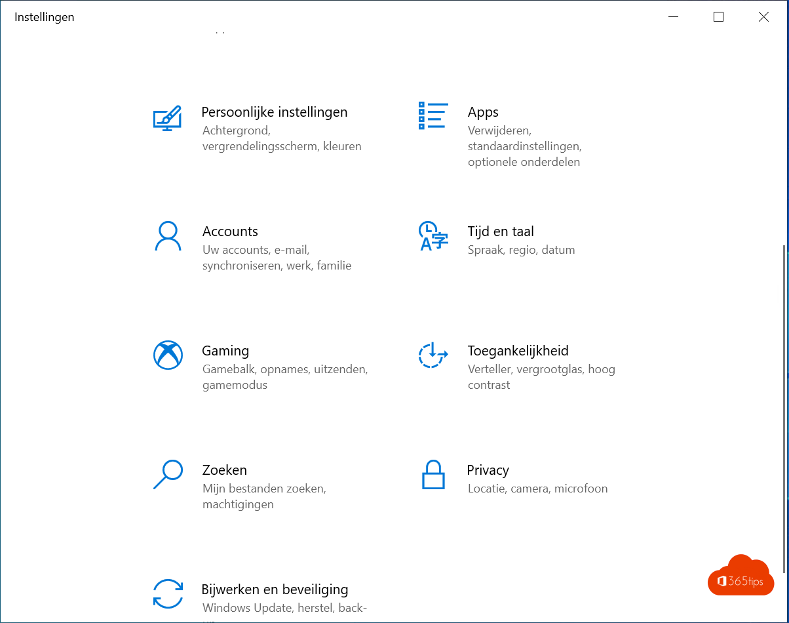
Task: Click 'Windows Update, herstel, back-' description
Action: [284, 608]
